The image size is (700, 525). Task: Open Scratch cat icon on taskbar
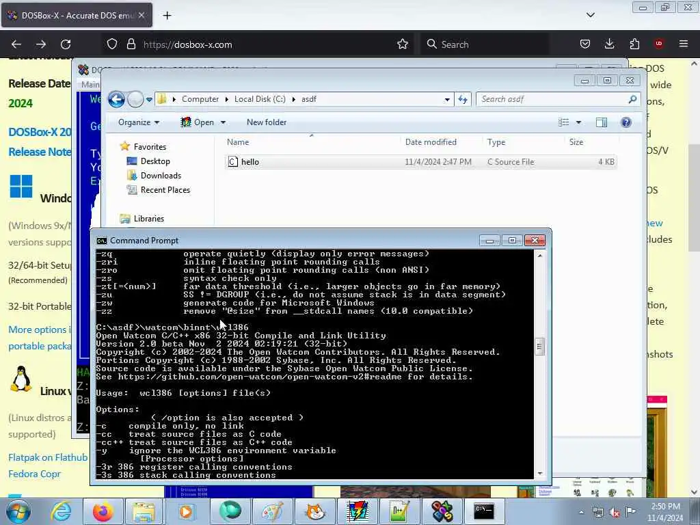pyautogui.click(x=315, y=511)
